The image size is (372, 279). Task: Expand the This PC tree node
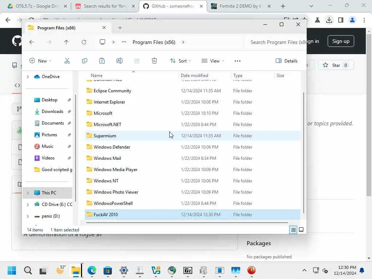(x=28, y=193)
